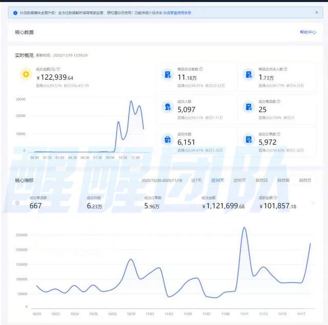Click the yellow 成交金额 coin icon
The image size is (328, 325).
tap(26, 75)
